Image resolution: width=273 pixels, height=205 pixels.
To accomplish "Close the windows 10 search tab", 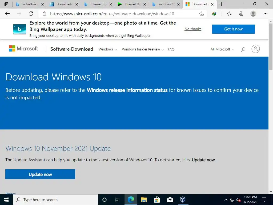I will (178, 4).
